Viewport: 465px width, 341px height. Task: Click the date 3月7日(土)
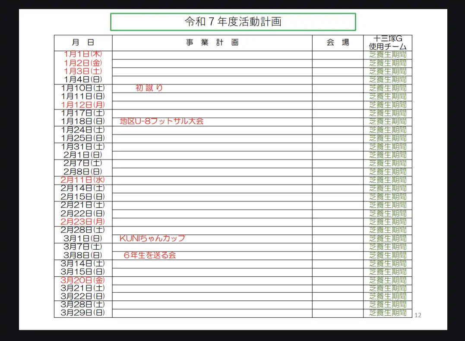tap(83, 247)
